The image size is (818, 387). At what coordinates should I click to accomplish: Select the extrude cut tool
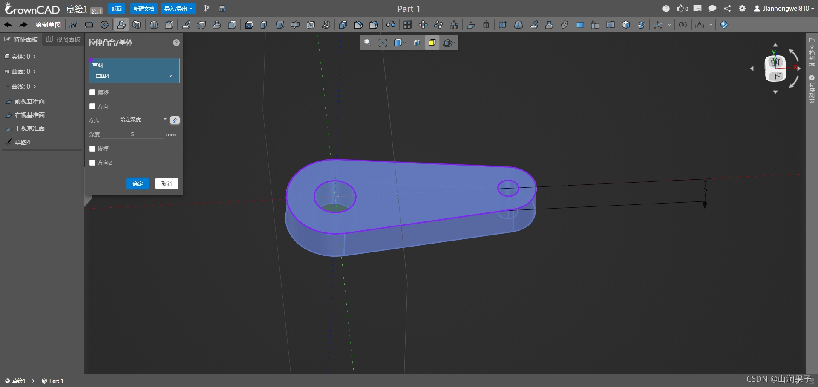tap(137, 25)
